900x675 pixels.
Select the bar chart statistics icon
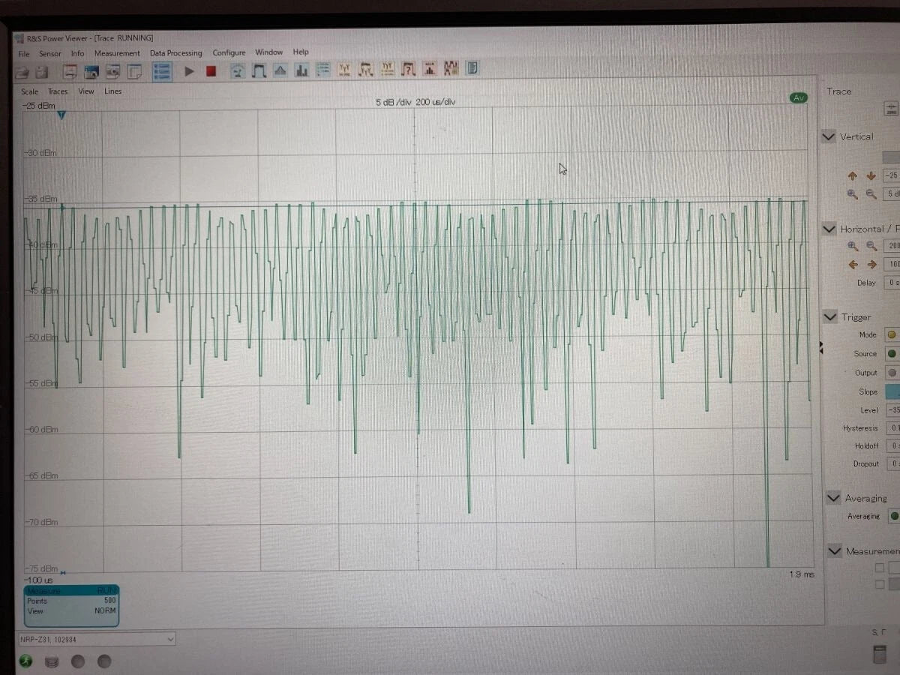[301, 70]
